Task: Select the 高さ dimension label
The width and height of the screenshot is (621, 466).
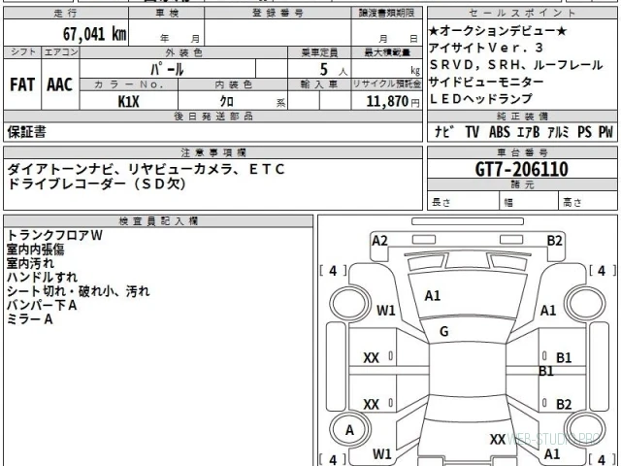Action: 572,203
